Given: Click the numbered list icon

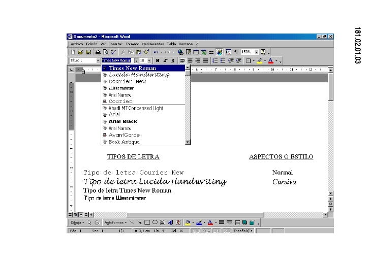Looking at the screenshot, I should [x=215, y=61].
